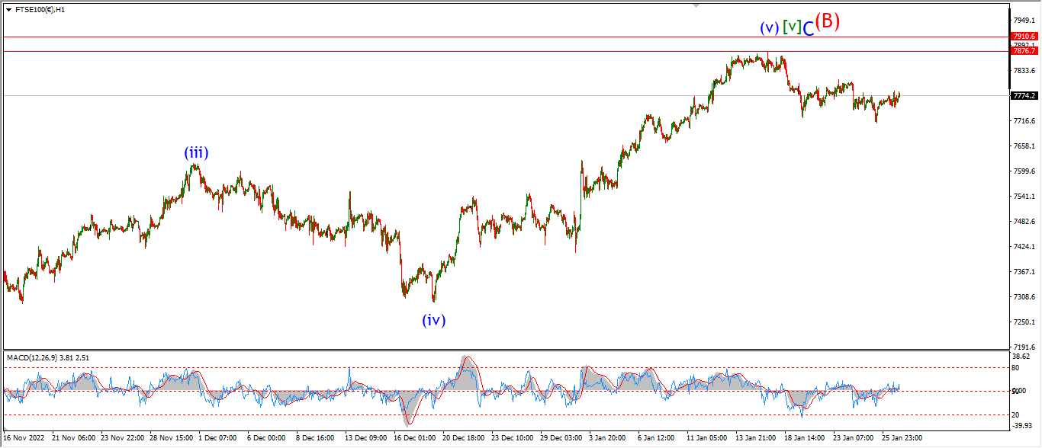This screenshot has height=448, width=1042.
Task: Click the -39.93 MACD scale value
Action: click(x=1022, y=426)
